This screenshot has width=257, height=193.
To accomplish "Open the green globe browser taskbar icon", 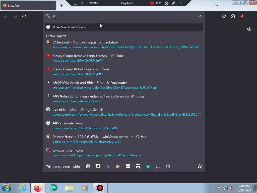I will (x=53, y=188).
